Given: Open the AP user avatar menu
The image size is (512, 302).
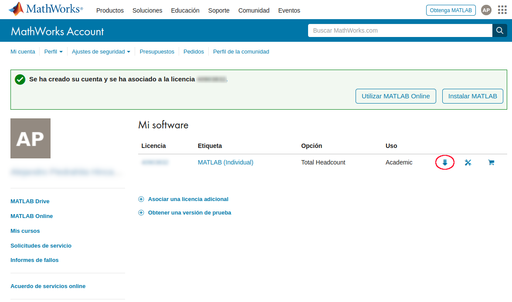Looking at the screenshot, I should 486,10.
